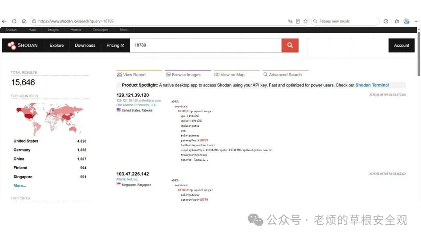Viewport: 421px width, 237px height.
Task: Open the Images top menu item
Action: (x=53, y=30)
